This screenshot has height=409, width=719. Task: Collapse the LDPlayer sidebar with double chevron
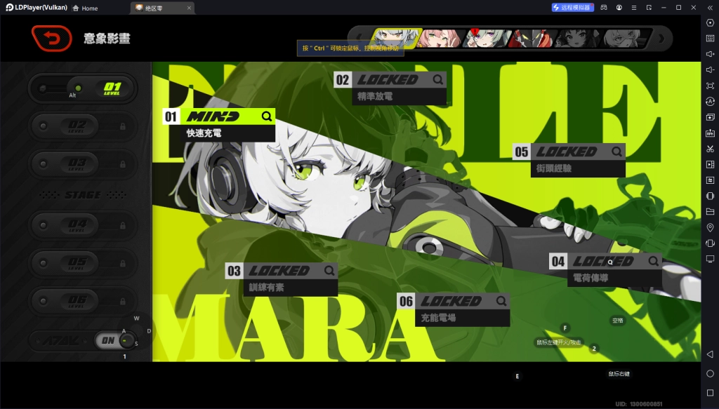[709, 8]
